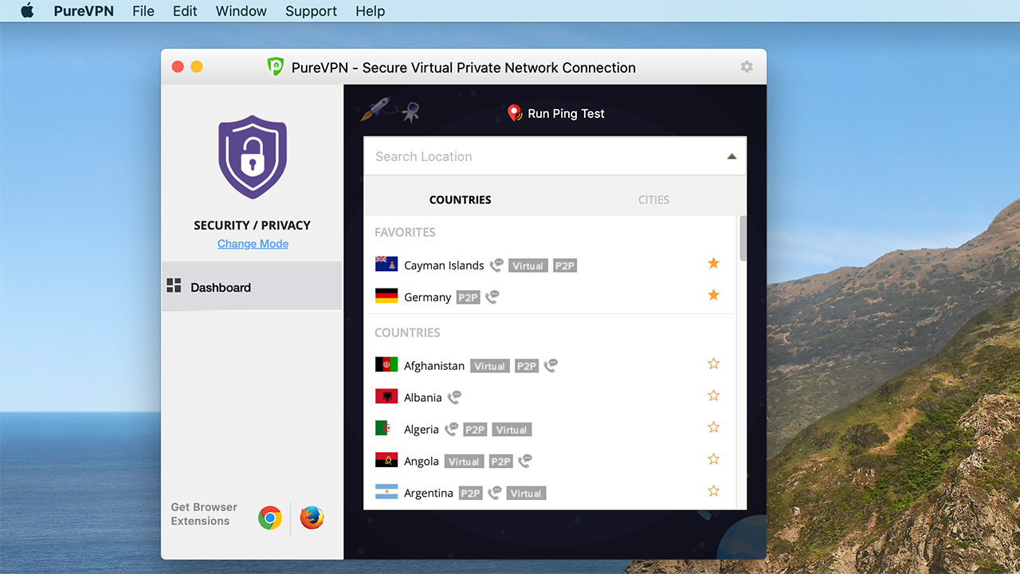1020x574 pixels.
Task: Select Dashboard in the sidebar
Action: tap(252, 286)
